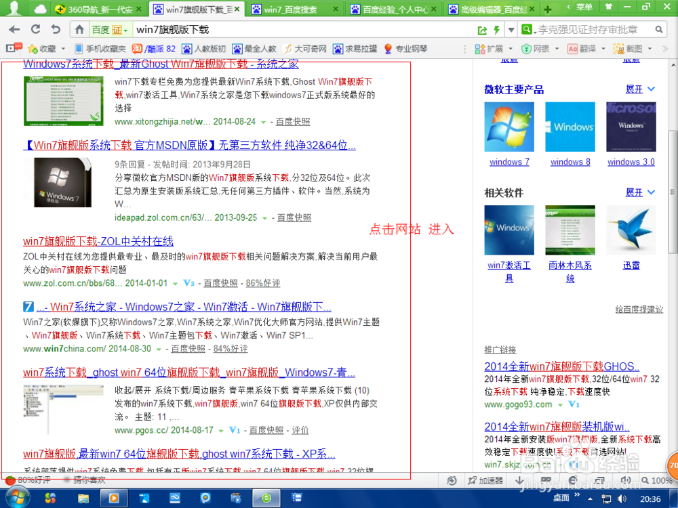678x508 pixels.
Task: Show hidden tray icons arrow
Action: pos(590,499)
